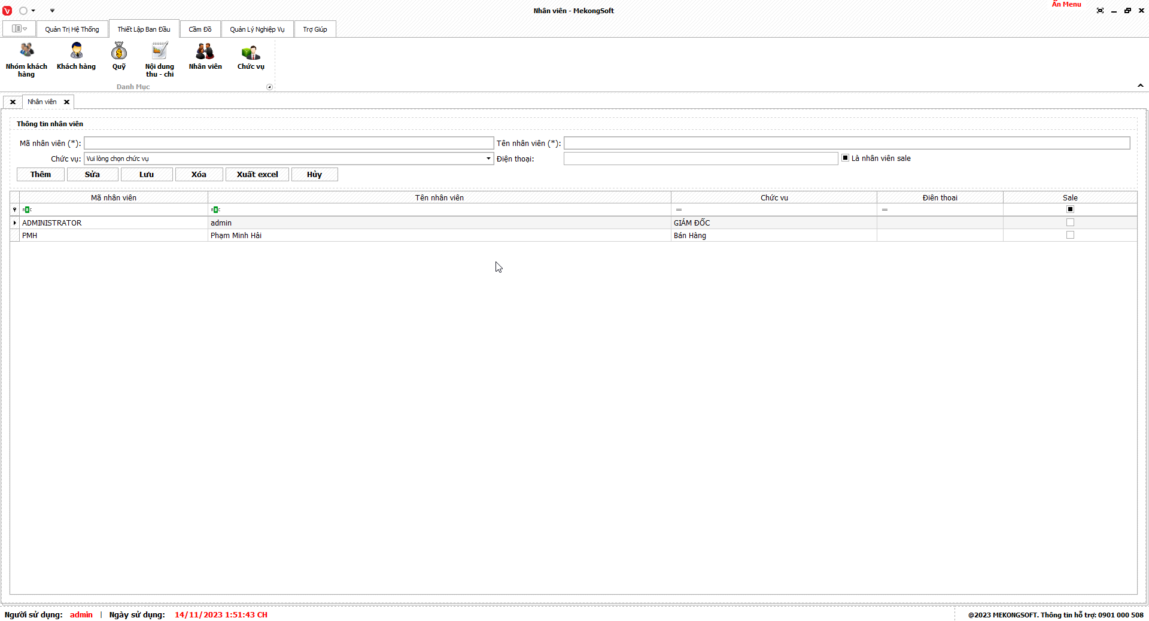Close the Nhân viên document tab

click(x=67, y=102)
